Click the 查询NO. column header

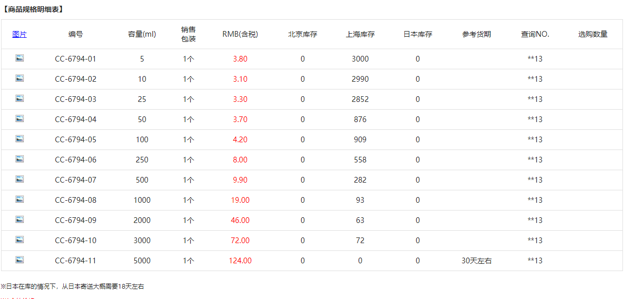(x=535, y=34)
